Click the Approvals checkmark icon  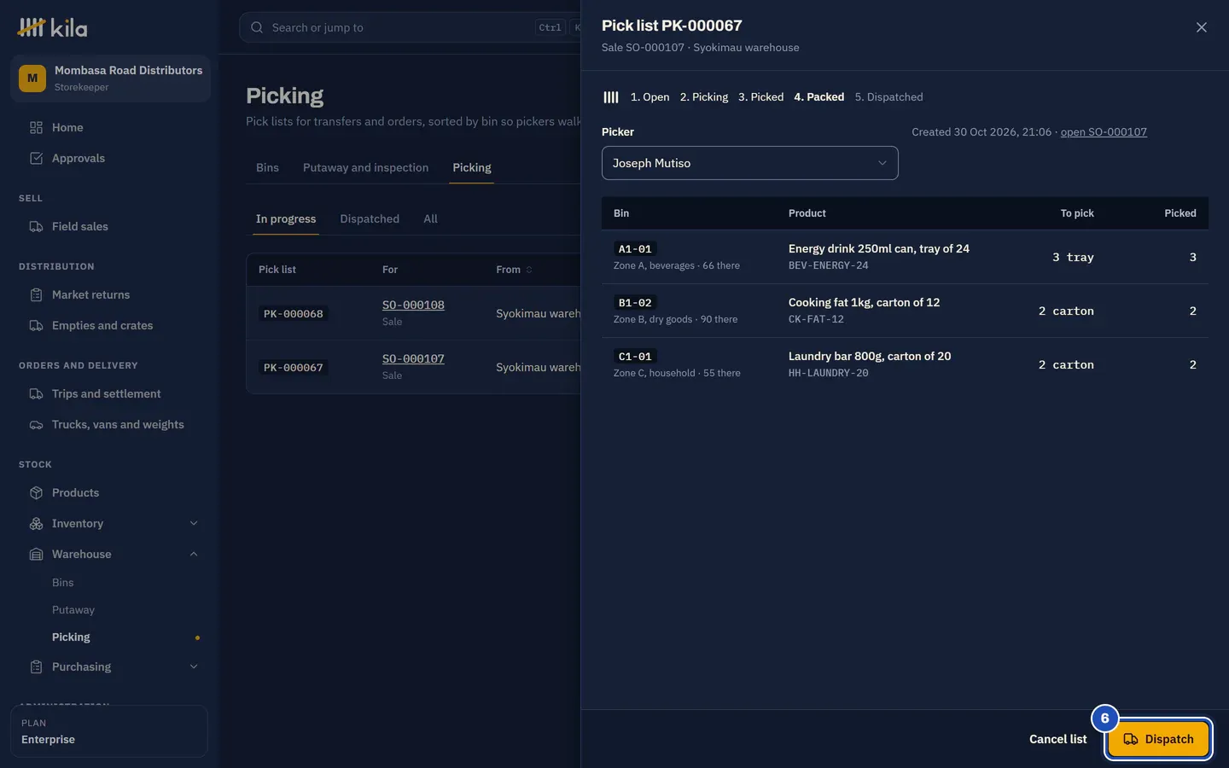click(36, 159)
